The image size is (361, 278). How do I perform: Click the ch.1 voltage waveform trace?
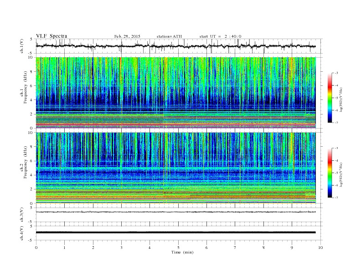(175, 46)
